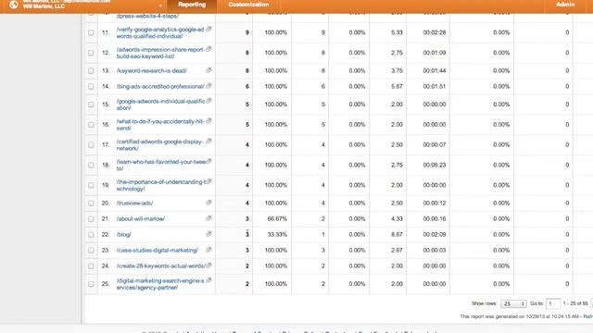The image size is (593, 333).
Task: Open external link icon for /case-studies-digital-marketing/
Action: [x=208, y=250]
